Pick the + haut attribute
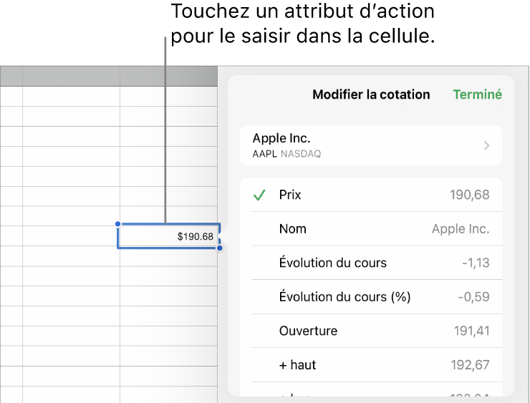Viewport: 530px width, 403px height. 371,365
